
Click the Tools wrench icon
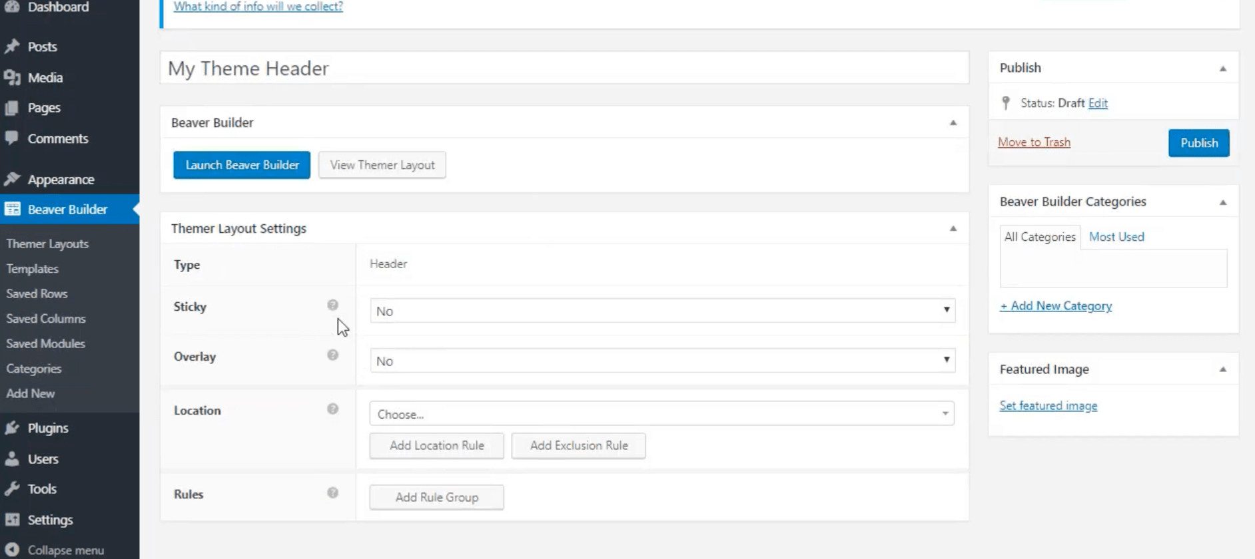[12, 488]
